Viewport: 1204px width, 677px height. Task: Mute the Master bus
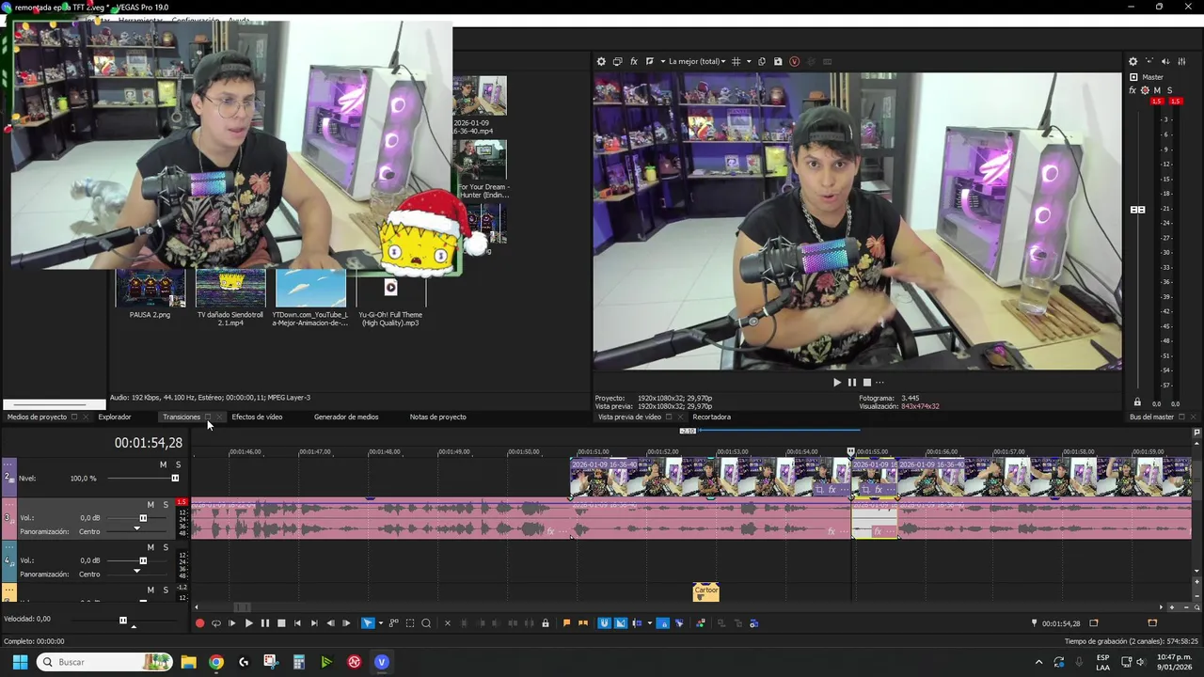[x=1157, y=90]
